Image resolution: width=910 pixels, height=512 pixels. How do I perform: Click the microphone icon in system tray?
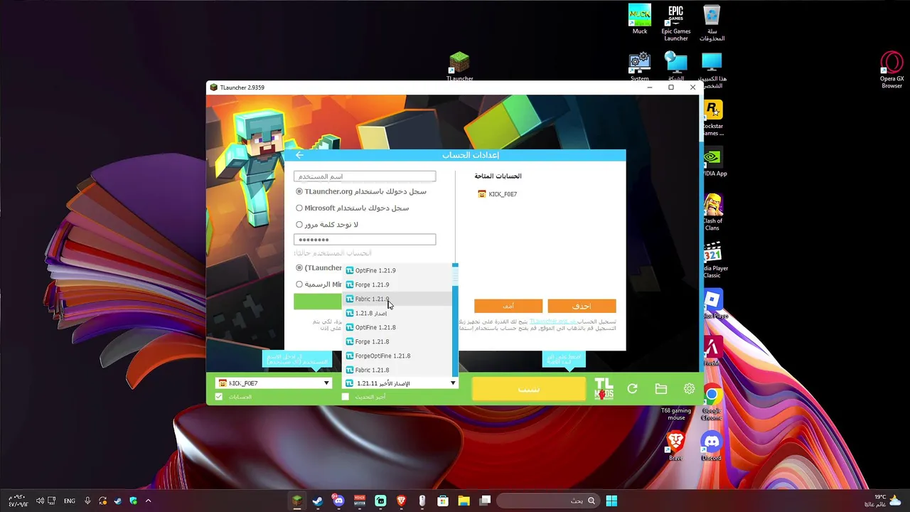pos(87,501)
